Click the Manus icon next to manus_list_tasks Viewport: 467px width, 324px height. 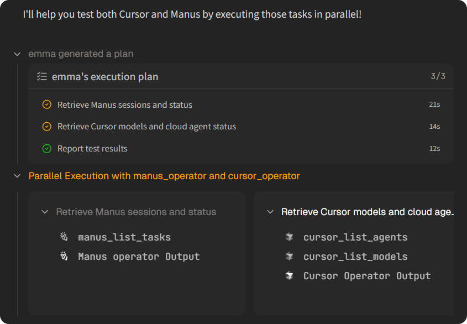tap(64, 237)
